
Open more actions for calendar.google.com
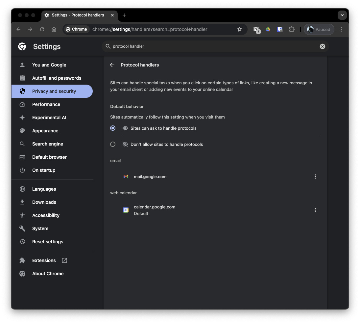tap(315, 210)
